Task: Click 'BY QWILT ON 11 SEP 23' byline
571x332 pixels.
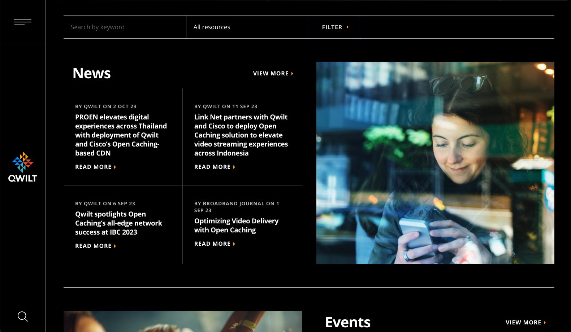Action: (226, 106)
